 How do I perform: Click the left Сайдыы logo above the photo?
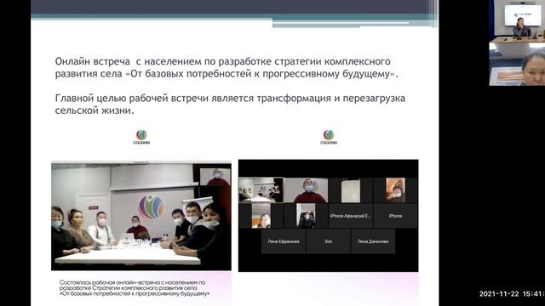pos(141,137)
